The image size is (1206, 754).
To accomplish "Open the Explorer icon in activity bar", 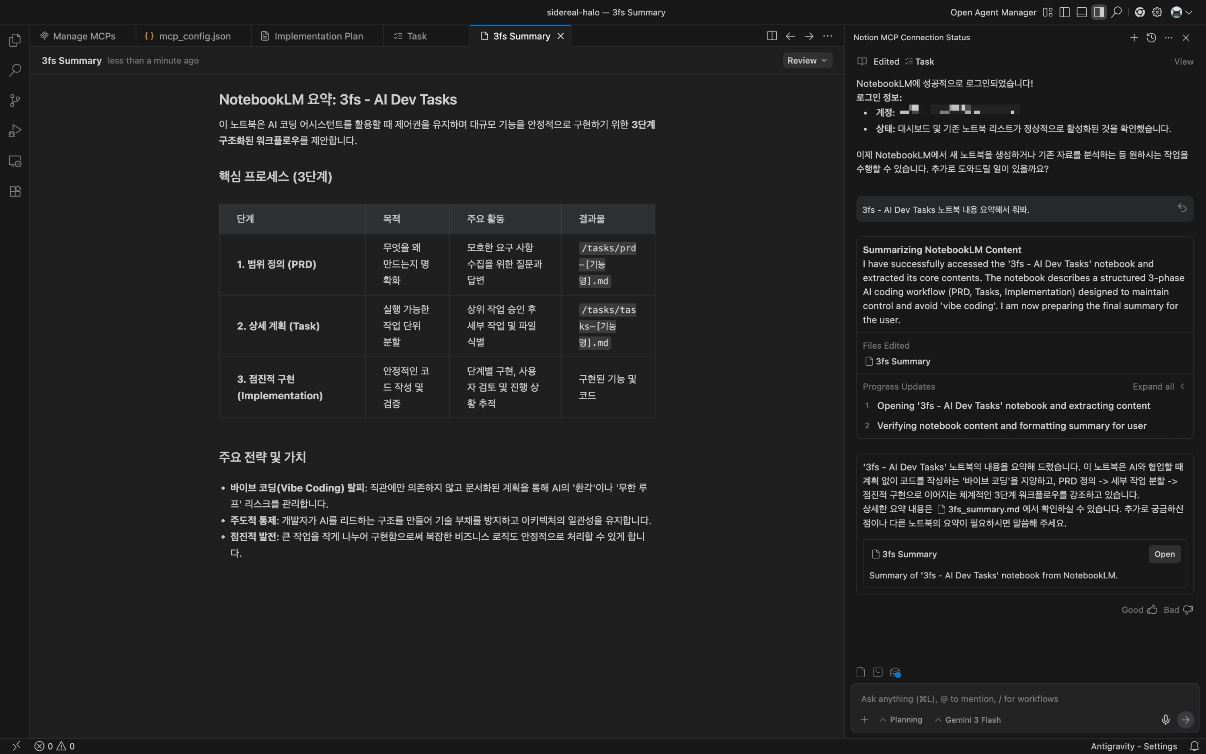I will point(15,40).
